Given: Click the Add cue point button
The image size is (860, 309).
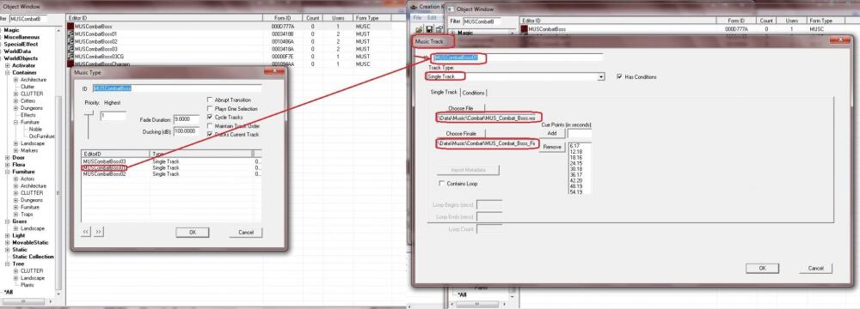Looking at the screenshot, I should [552, 133].
